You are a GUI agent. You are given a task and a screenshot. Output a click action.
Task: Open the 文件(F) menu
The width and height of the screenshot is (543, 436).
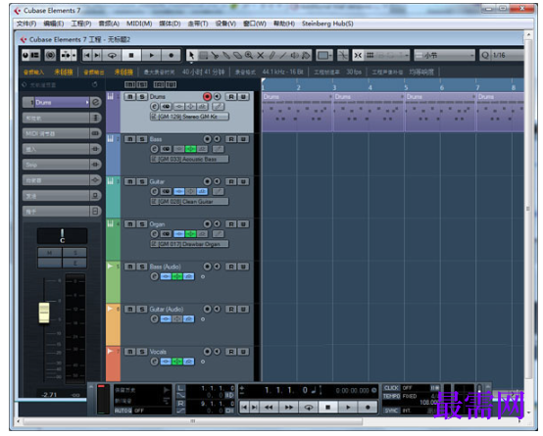(26, 24)
